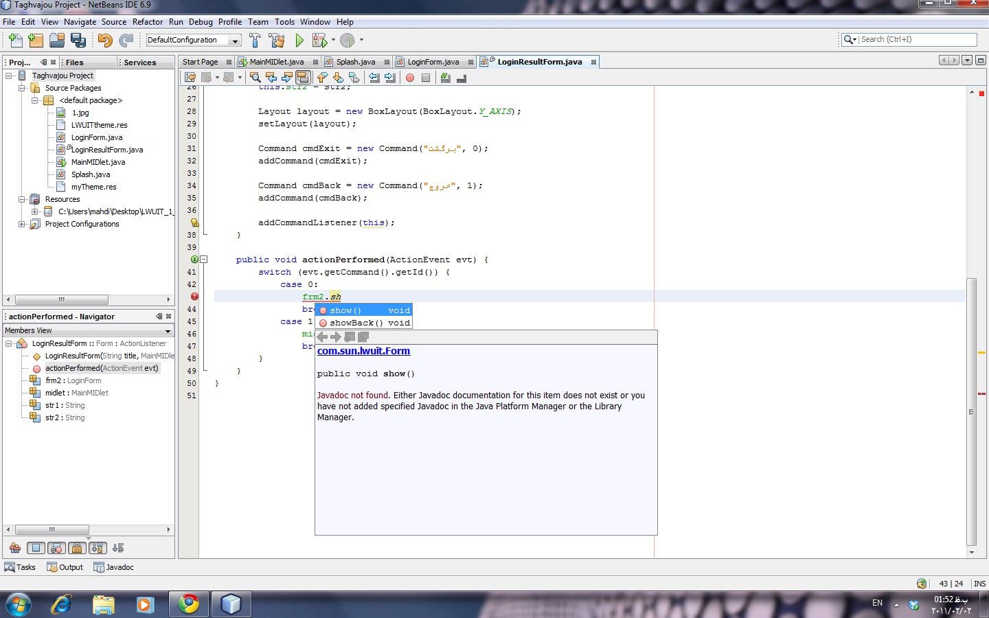Click the Find Previous Occurrence icon
The image size is (989, 618).
(271, 78)
